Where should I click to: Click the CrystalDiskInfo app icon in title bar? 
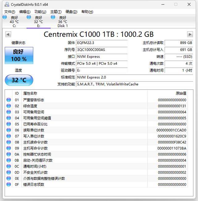point(6,4)
